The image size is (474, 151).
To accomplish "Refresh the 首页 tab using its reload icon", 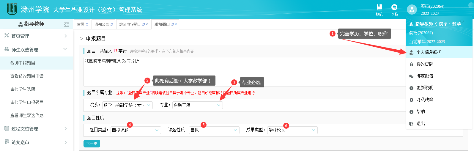I will [x=87, y=24].
